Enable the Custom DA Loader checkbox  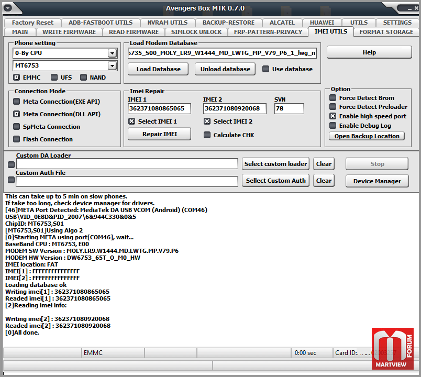click(11, 164)
